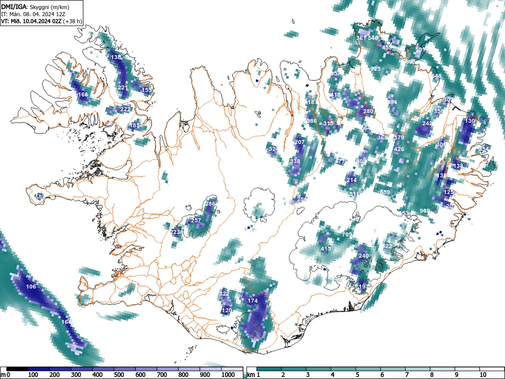Click the visibility value 459
This screenshot has height=379, width=505.
[x=387, y=48]
